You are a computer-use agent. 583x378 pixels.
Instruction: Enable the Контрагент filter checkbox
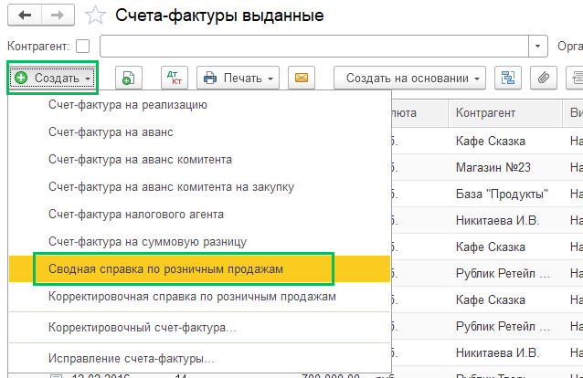[82, 47]
